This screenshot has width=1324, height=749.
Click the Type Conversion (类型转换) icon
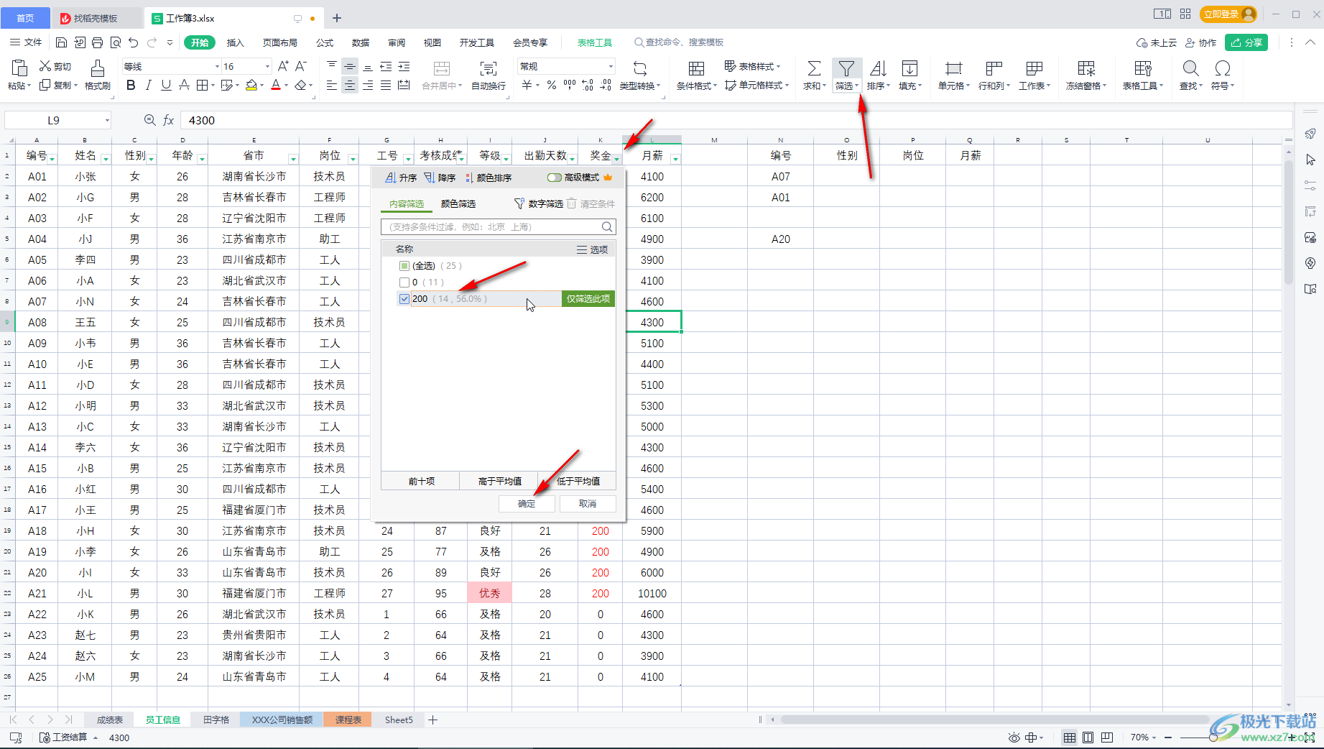(x=639, y=68)
